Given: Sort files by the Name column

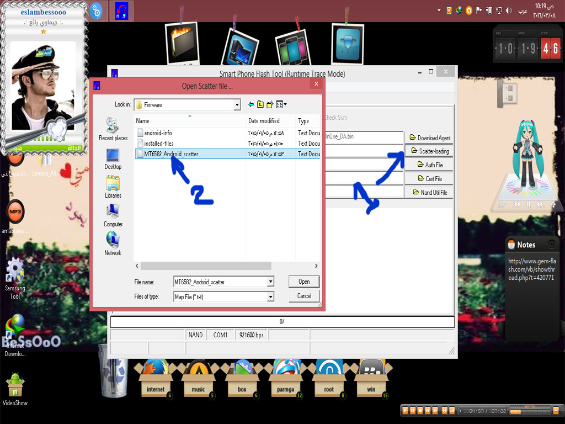Looking at the screenshot, I should click(x=190, y=121).
